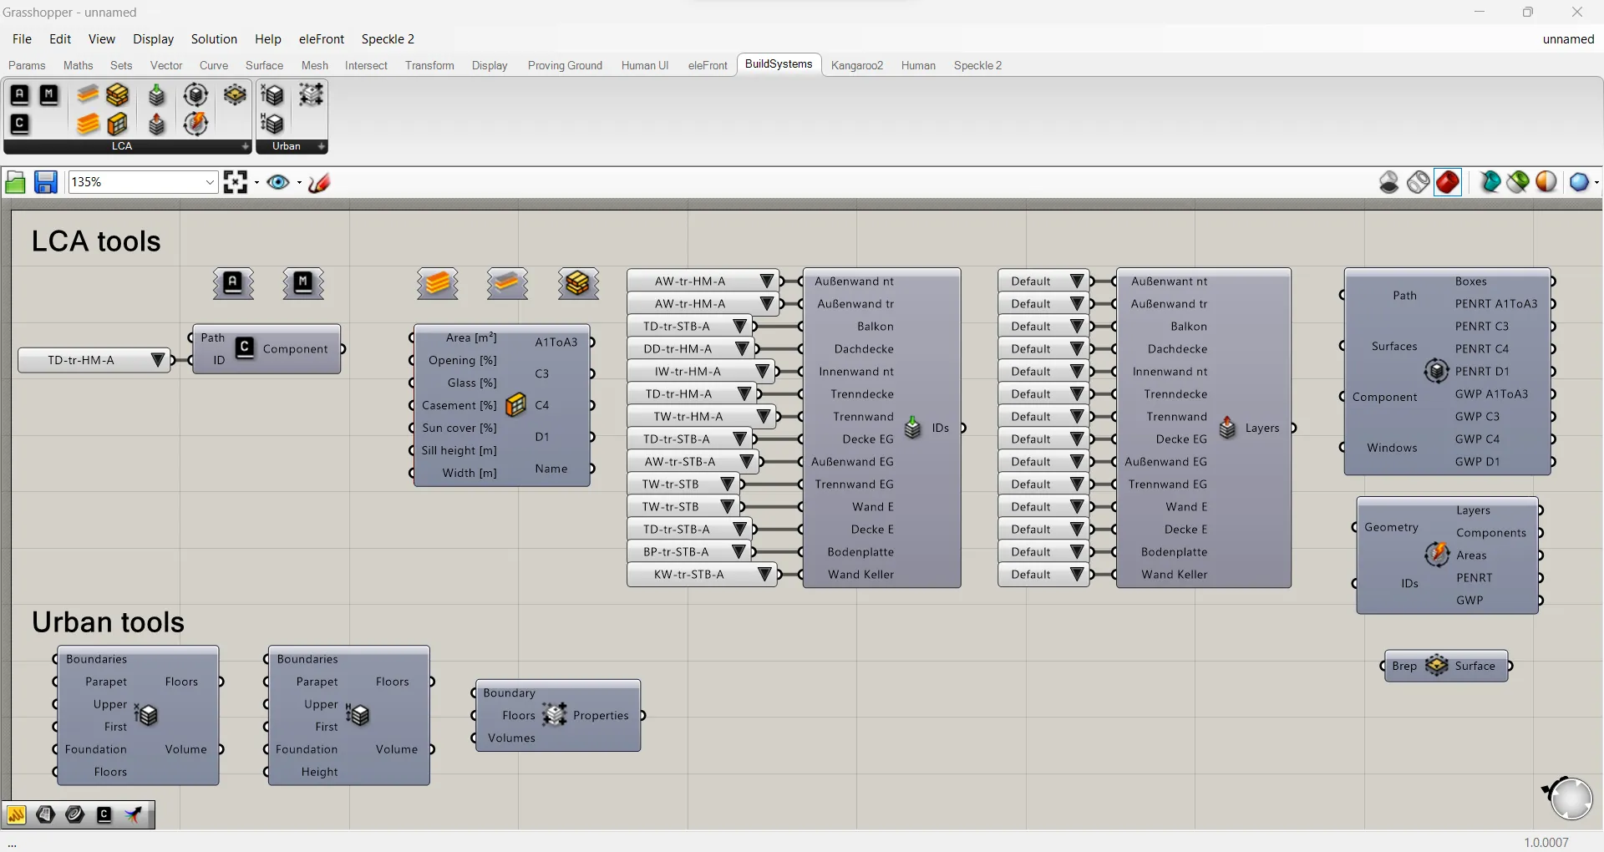Switch to wireframe preview mode
1604x852 pixels.
tap(1419, 182)
